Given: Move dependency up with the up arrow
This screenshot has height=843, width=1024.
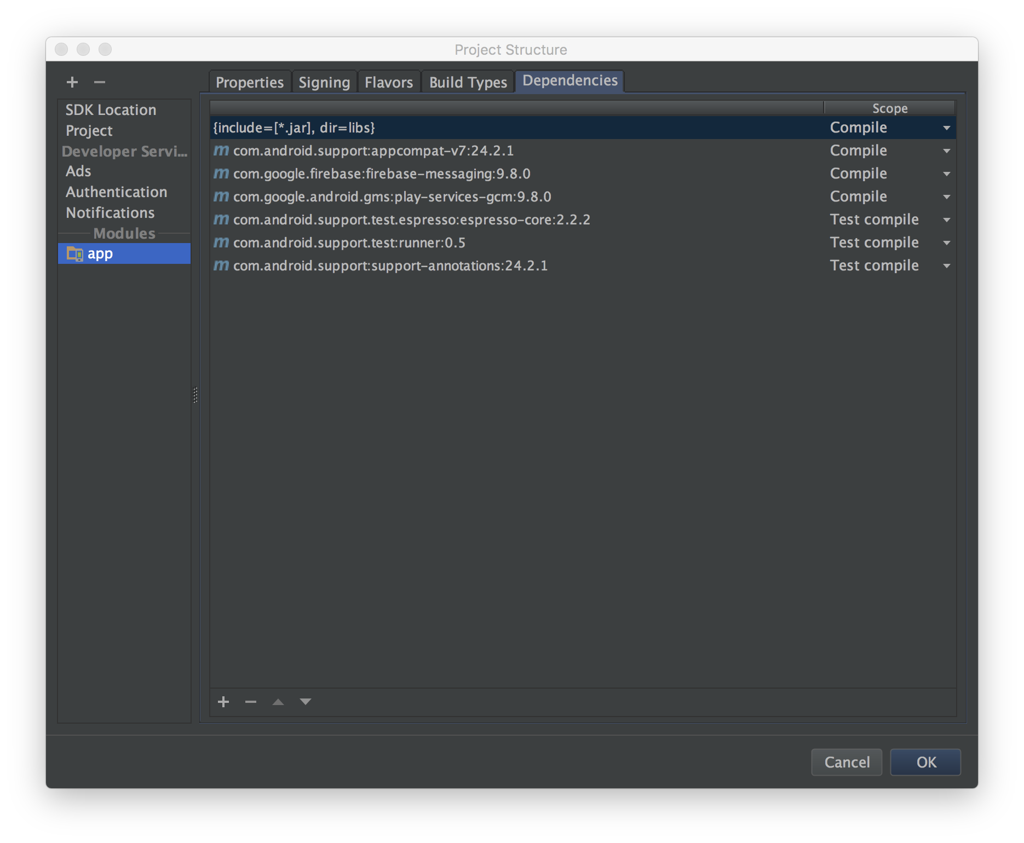Looking at the screenshot, I should (278, 702).
